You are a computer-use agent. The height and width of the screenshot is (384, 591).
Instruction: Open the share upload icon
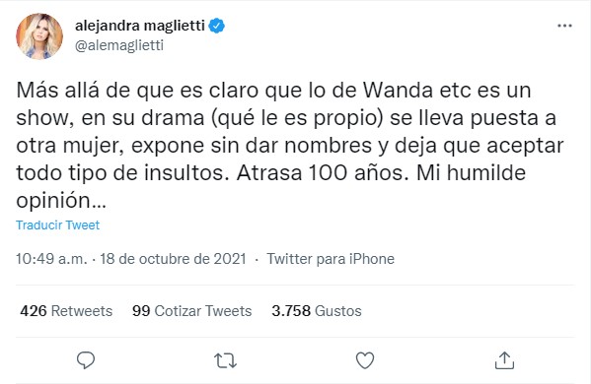(x=504, y=360)
